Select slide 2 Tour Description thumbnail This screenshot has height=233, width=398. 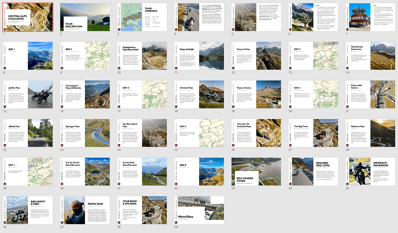(x=85, y=17)
